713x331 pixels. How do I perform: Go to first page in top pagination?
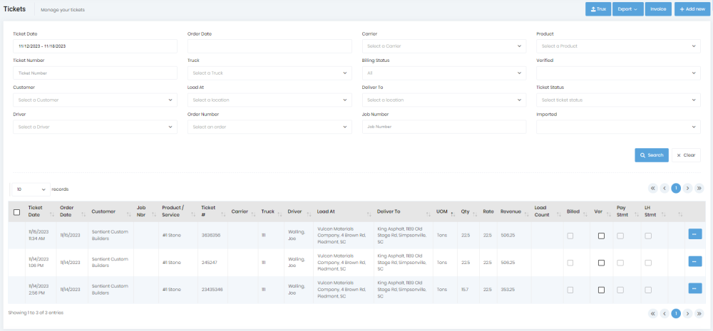coord(652,189)
